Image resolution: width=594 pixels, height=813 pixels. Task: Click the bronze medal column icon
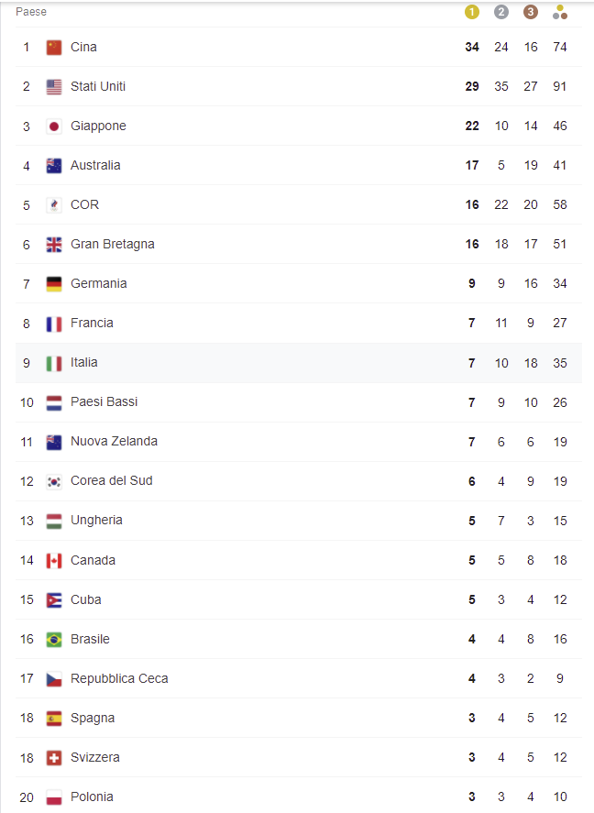coord(530,12)
